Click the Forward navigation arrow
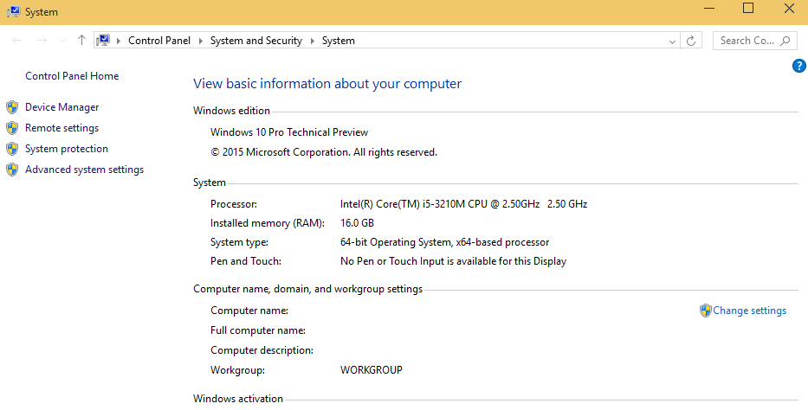 [41, 41]
